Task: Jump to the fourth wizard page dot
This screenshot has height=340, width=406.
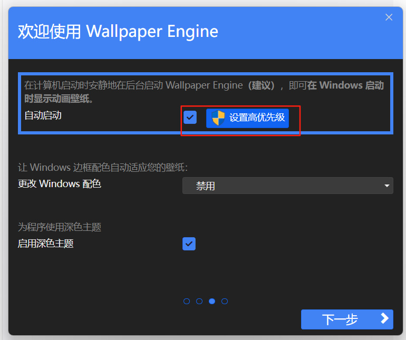Action: pos(225,301)
